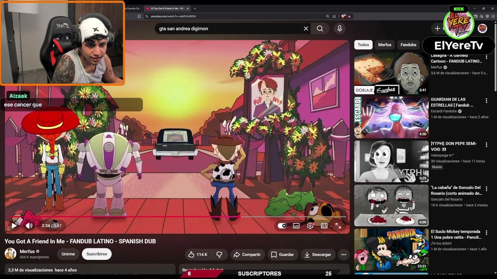Like the video with thumbs up
This screenshot has height=279, width=497.
(x=191, y=255)
